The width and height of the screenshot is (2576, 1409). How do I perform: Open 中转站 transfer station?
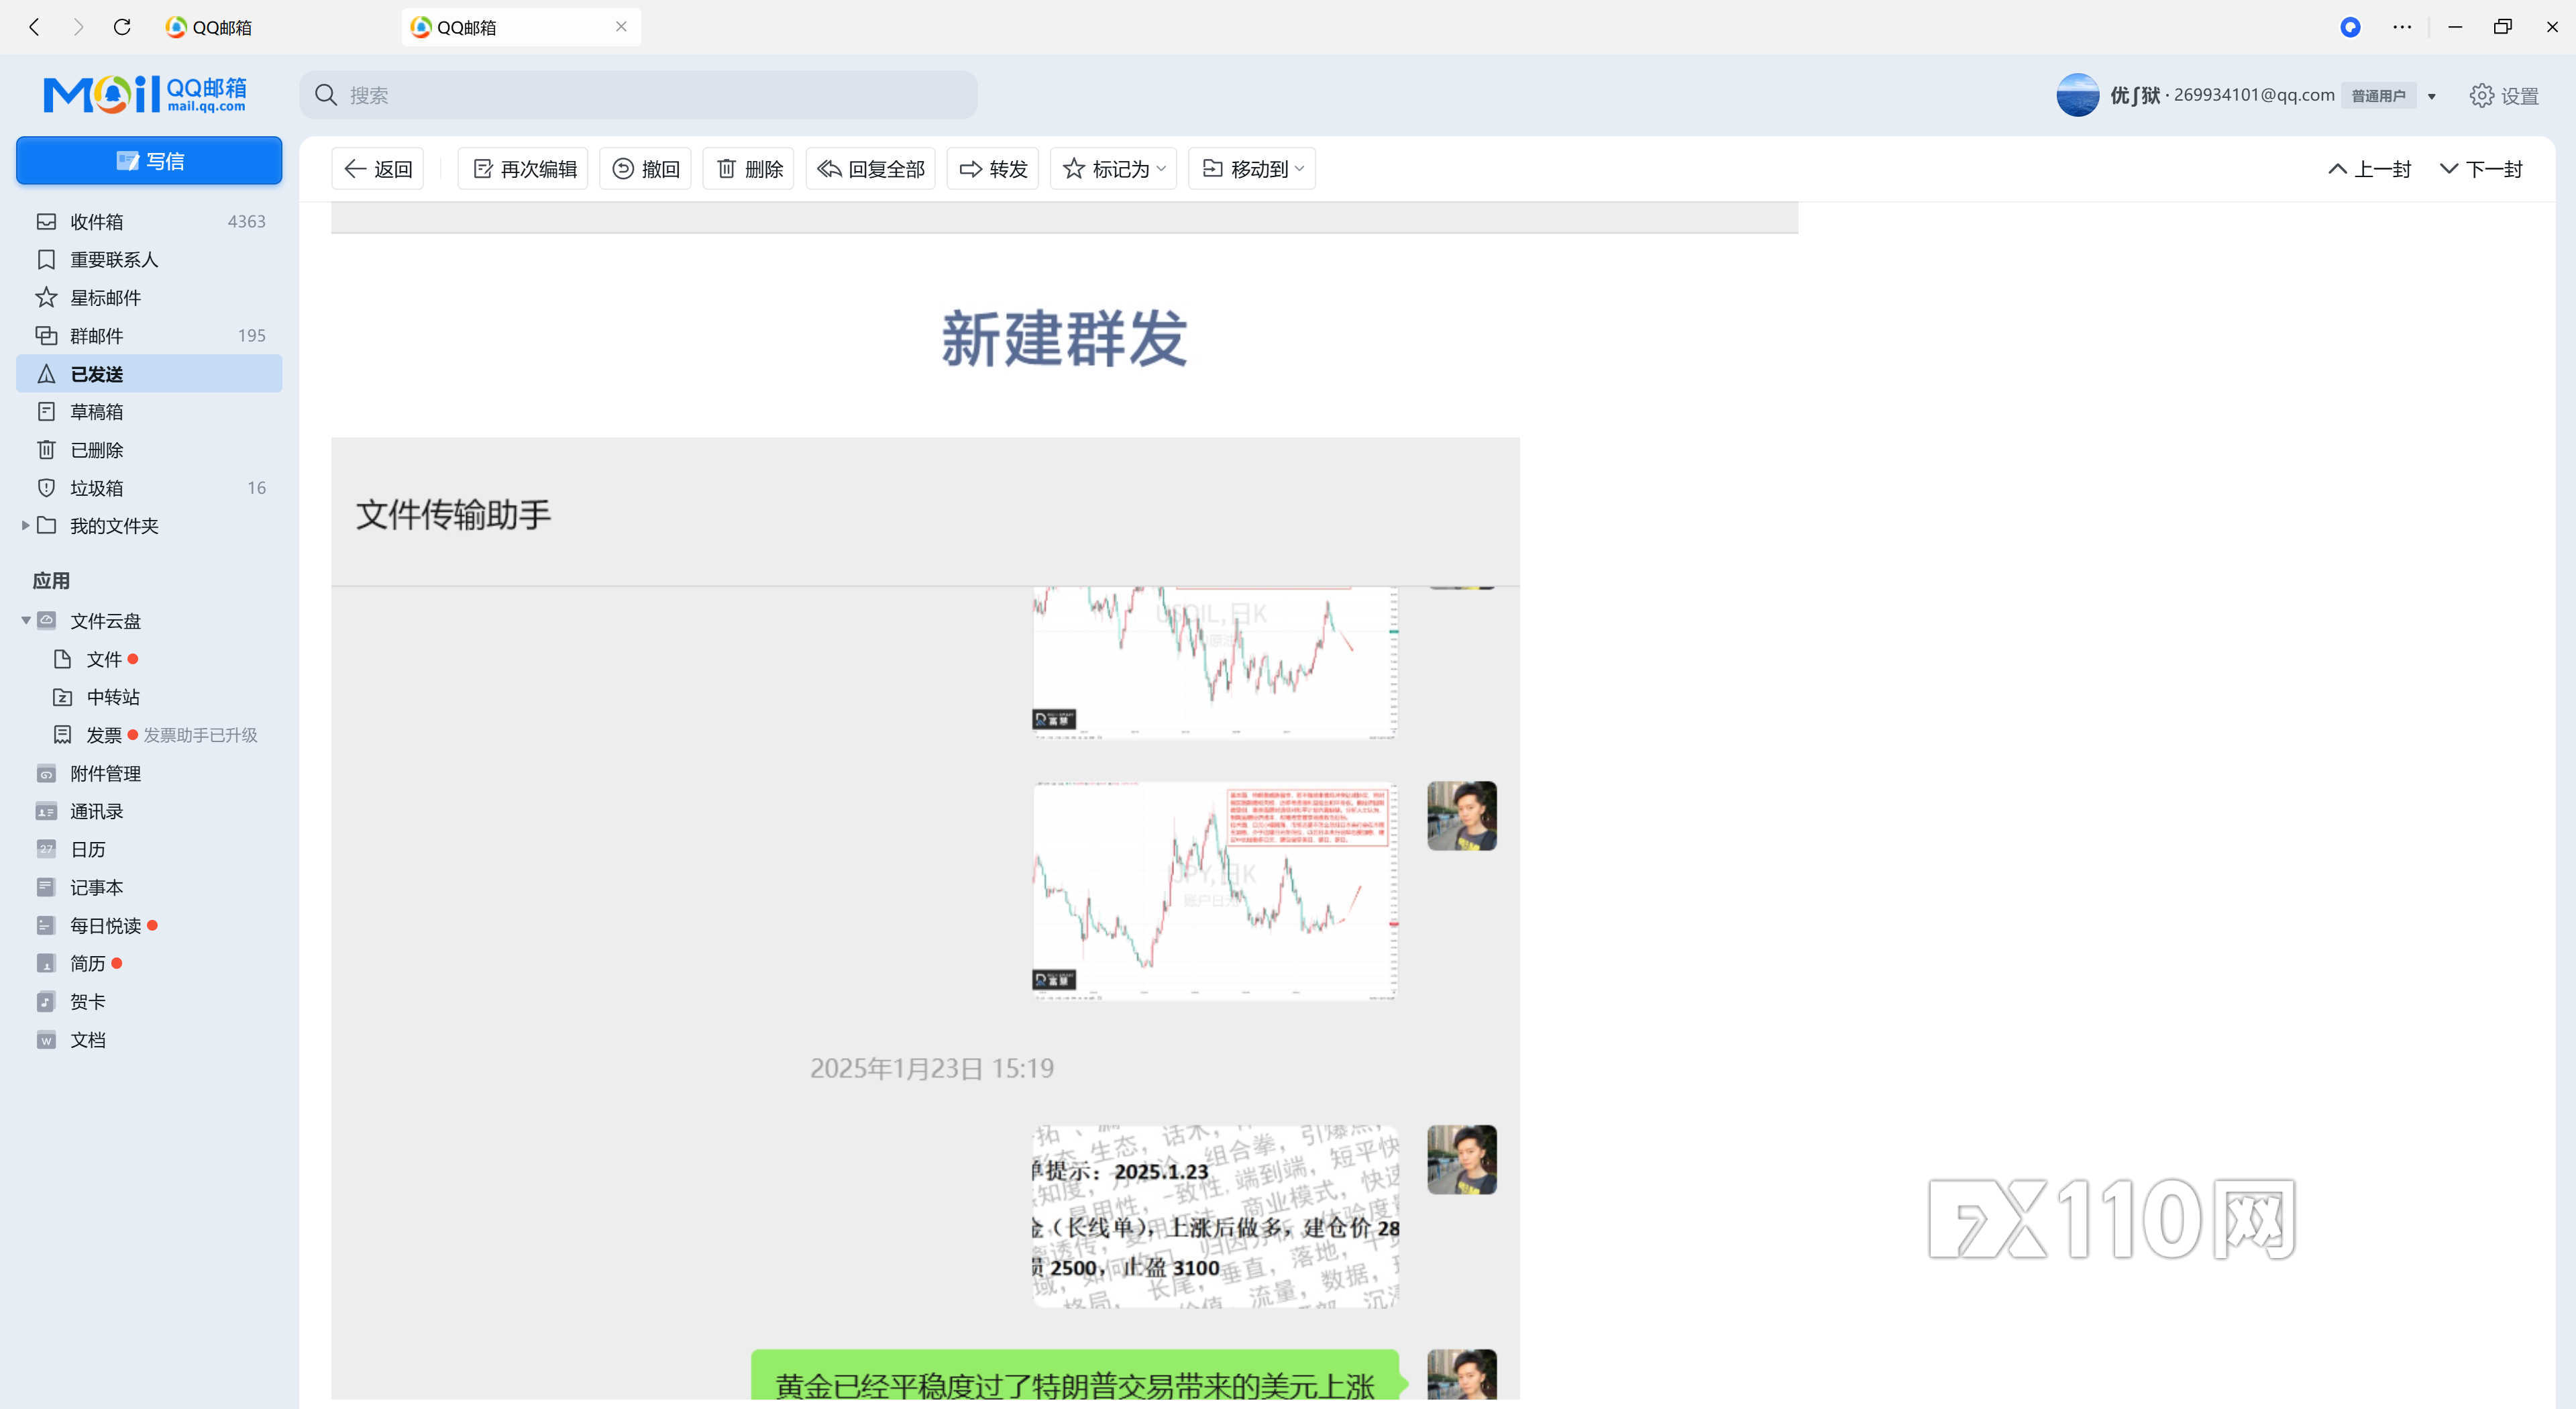click(112, 697)
